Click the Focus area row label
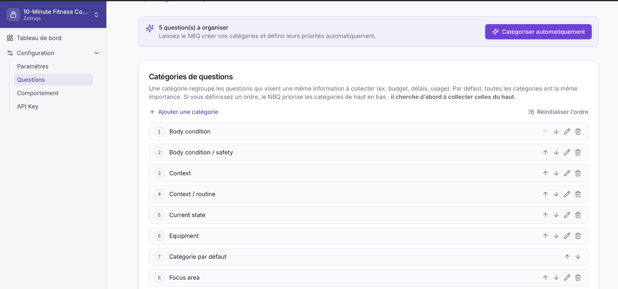618x289 pixels. coord(184,277)
